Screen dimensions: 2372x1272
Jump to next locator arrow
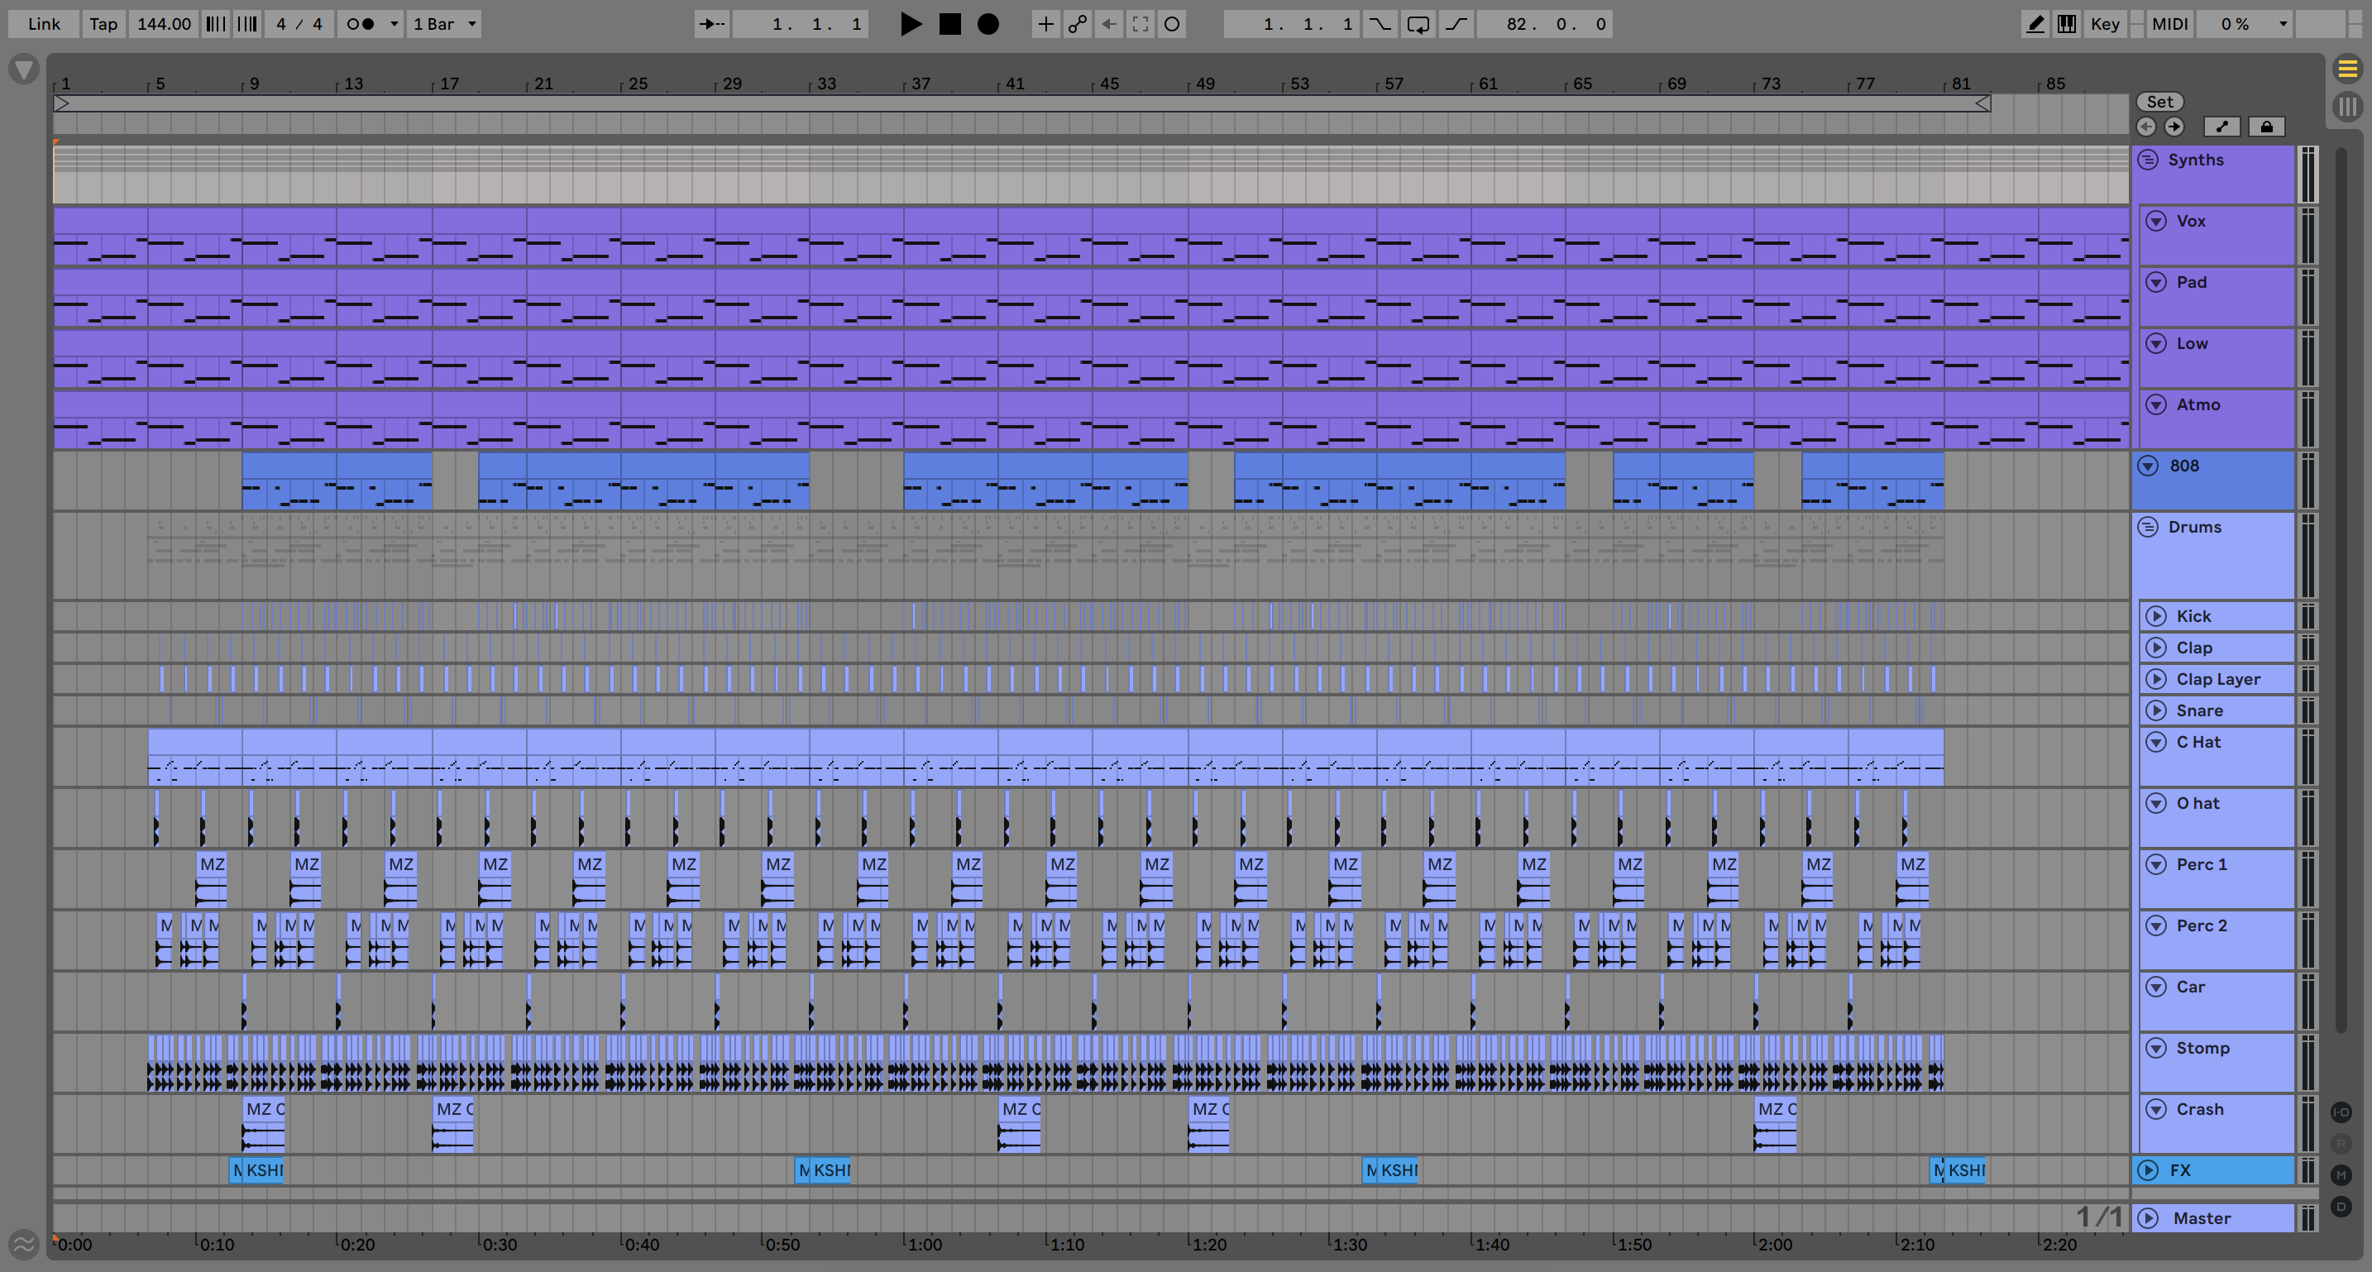point(2174,127)
